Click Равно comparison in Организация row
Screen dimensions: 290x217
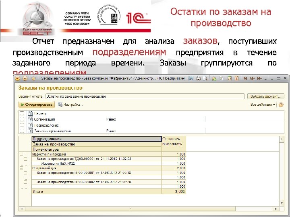tap(111, 119)
